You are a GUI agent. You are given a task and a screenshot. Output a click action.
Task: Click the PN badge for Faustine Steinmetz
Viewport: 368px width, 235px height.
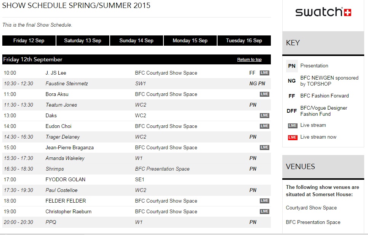tap(262, 83)
